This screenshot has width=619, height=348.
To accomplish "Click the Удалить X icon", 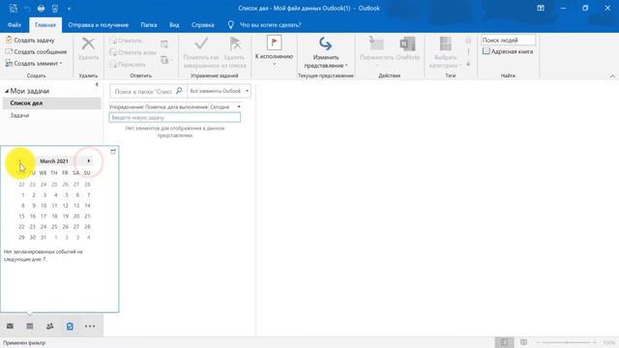I will click(88, 43).
